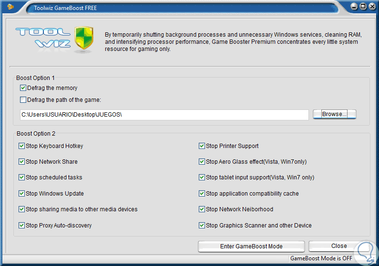Screen dimensions: 379x266
Task: Click the game path input field
Action: tap(164, 115)
